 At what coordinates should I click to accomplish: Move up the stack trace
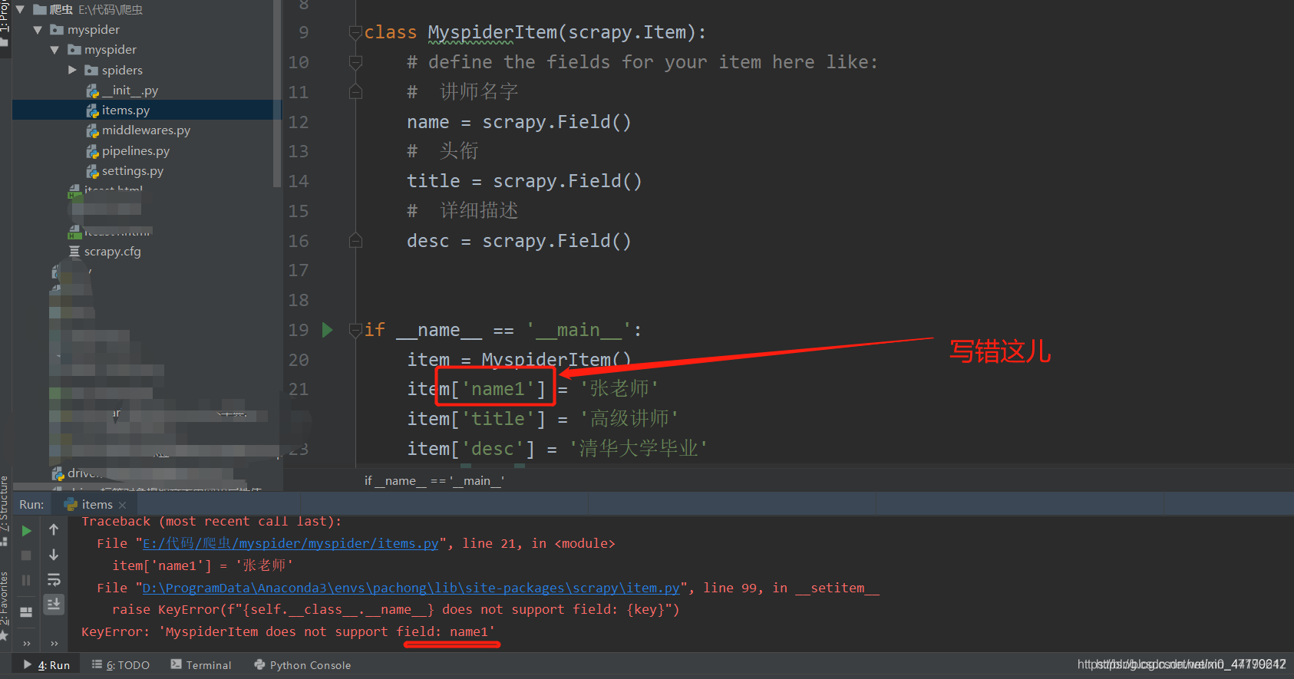coord(54,529)
